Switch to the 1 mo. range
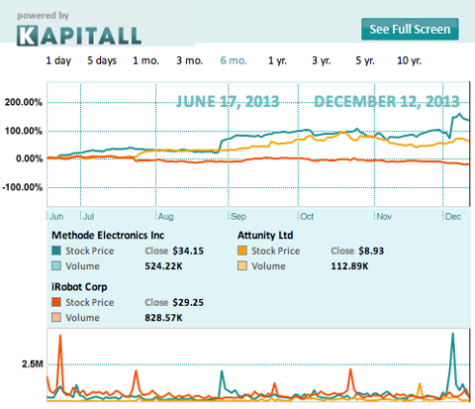The image size is (475, 409). 145,60
